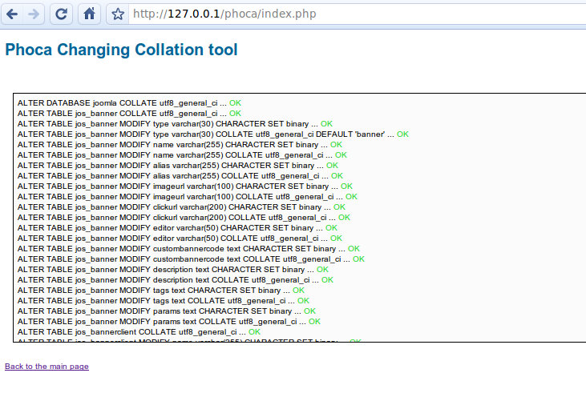Click the description text CHARACTER SET binary line
Screen dimensions: 586x405
173,270
